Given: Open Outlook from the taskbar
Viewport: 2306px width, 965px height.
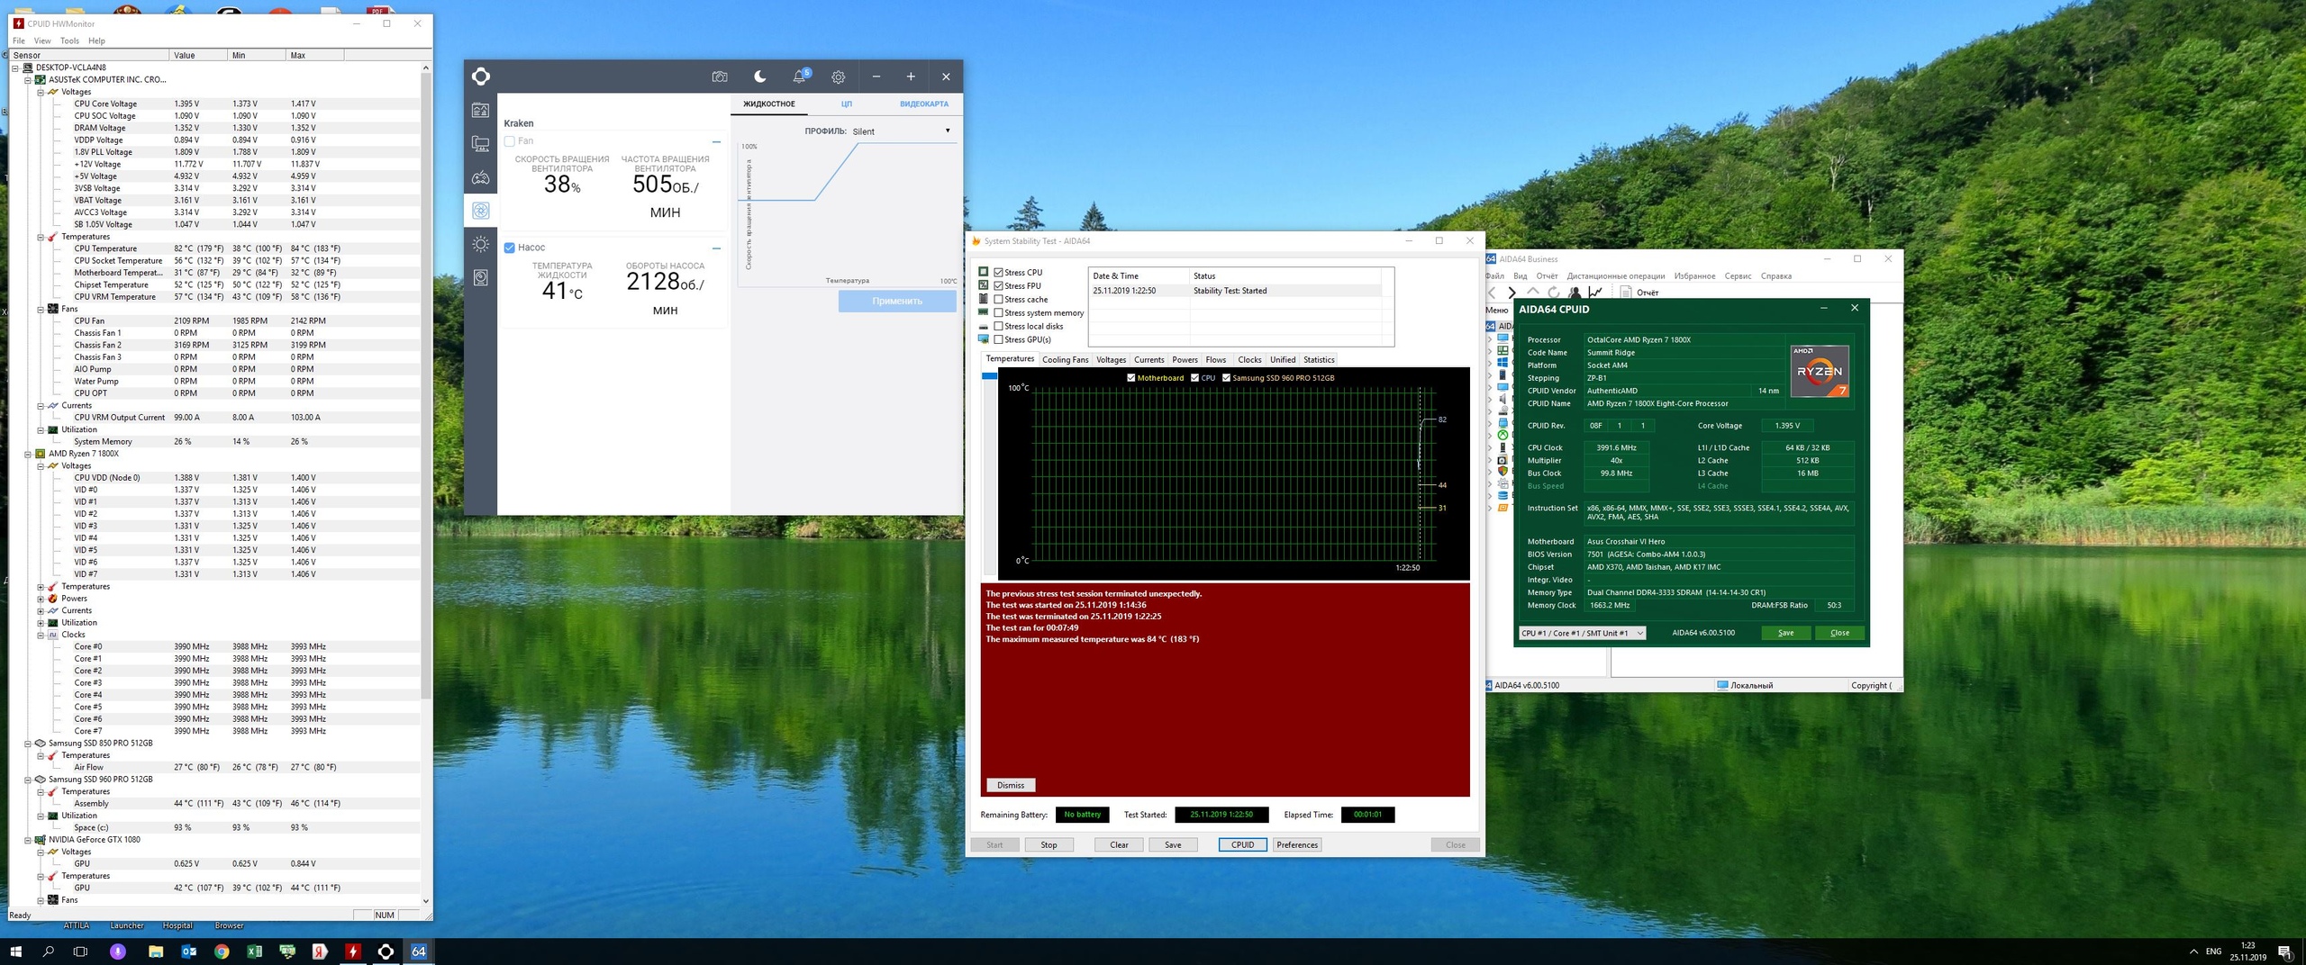Looking at the screenshot, I should [189, 951].
